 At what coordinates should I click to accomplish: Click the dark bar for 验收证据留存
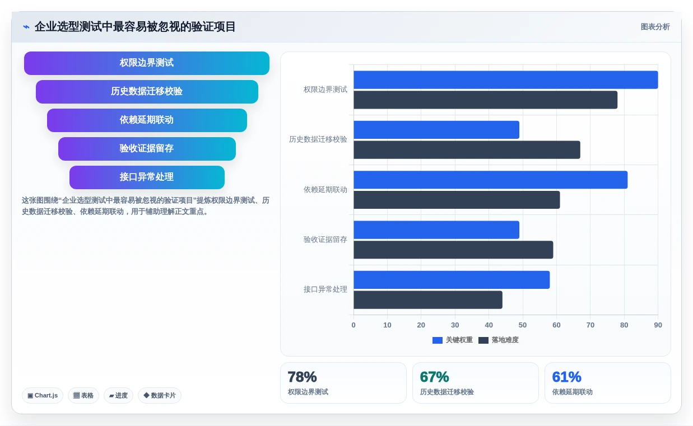pos(453,250)
